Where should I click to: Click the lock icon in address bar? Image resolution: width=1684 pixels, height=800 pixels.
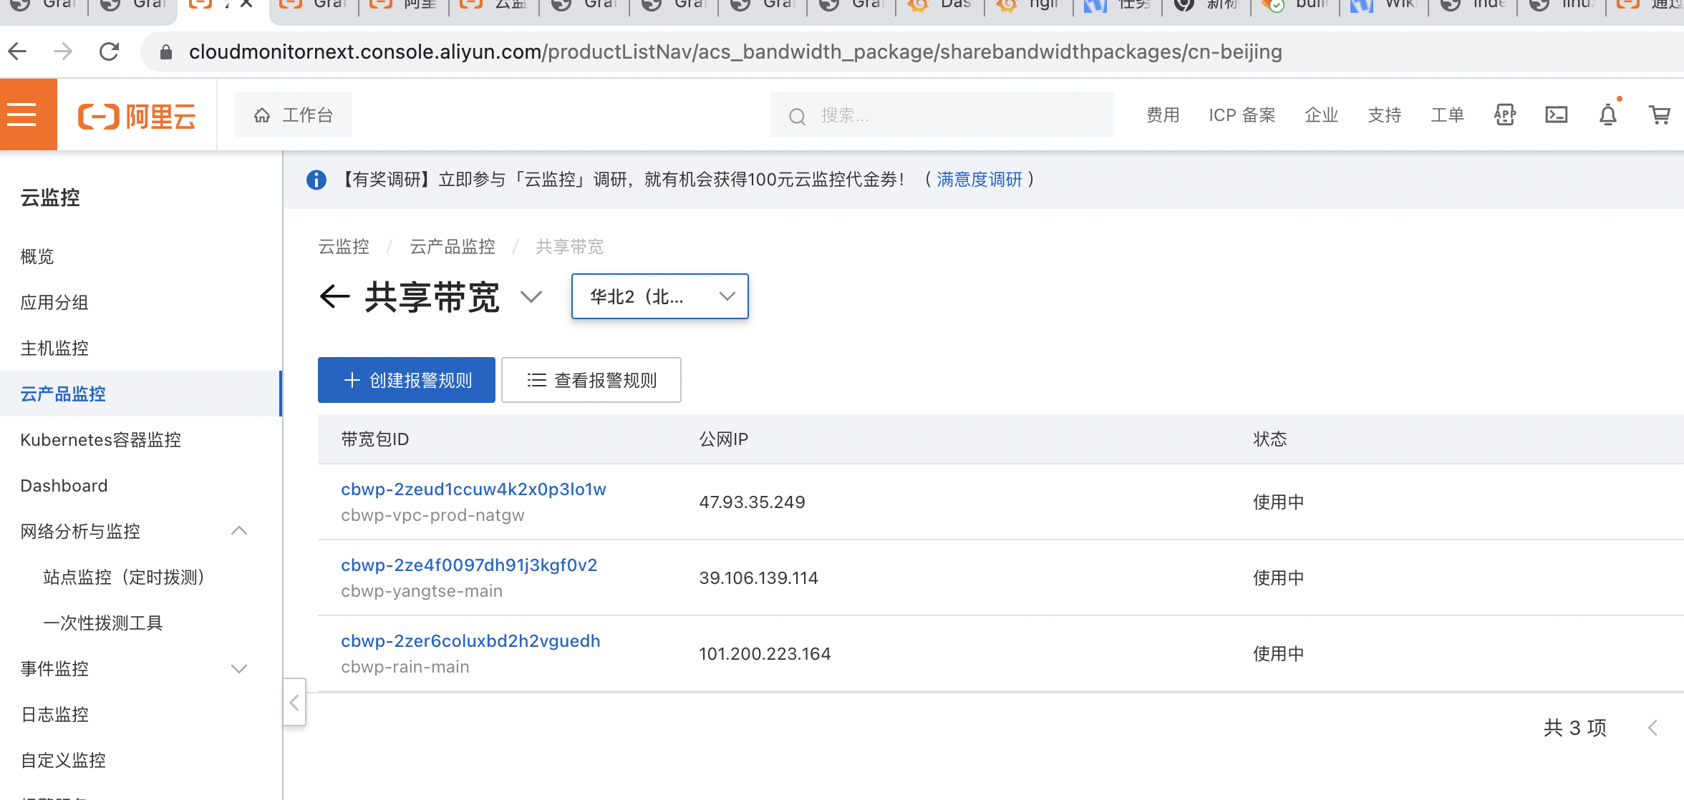click(x=166, y=52)
